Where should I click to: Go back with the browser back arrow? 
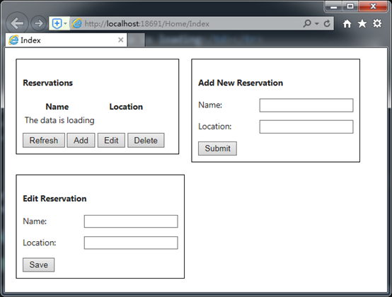(17, 23)
